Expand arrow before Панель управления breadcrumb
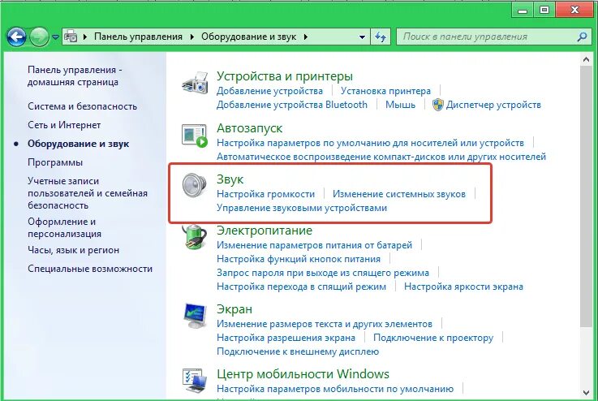The height and width of the screenshot is (401, 598). pos(85,37)
